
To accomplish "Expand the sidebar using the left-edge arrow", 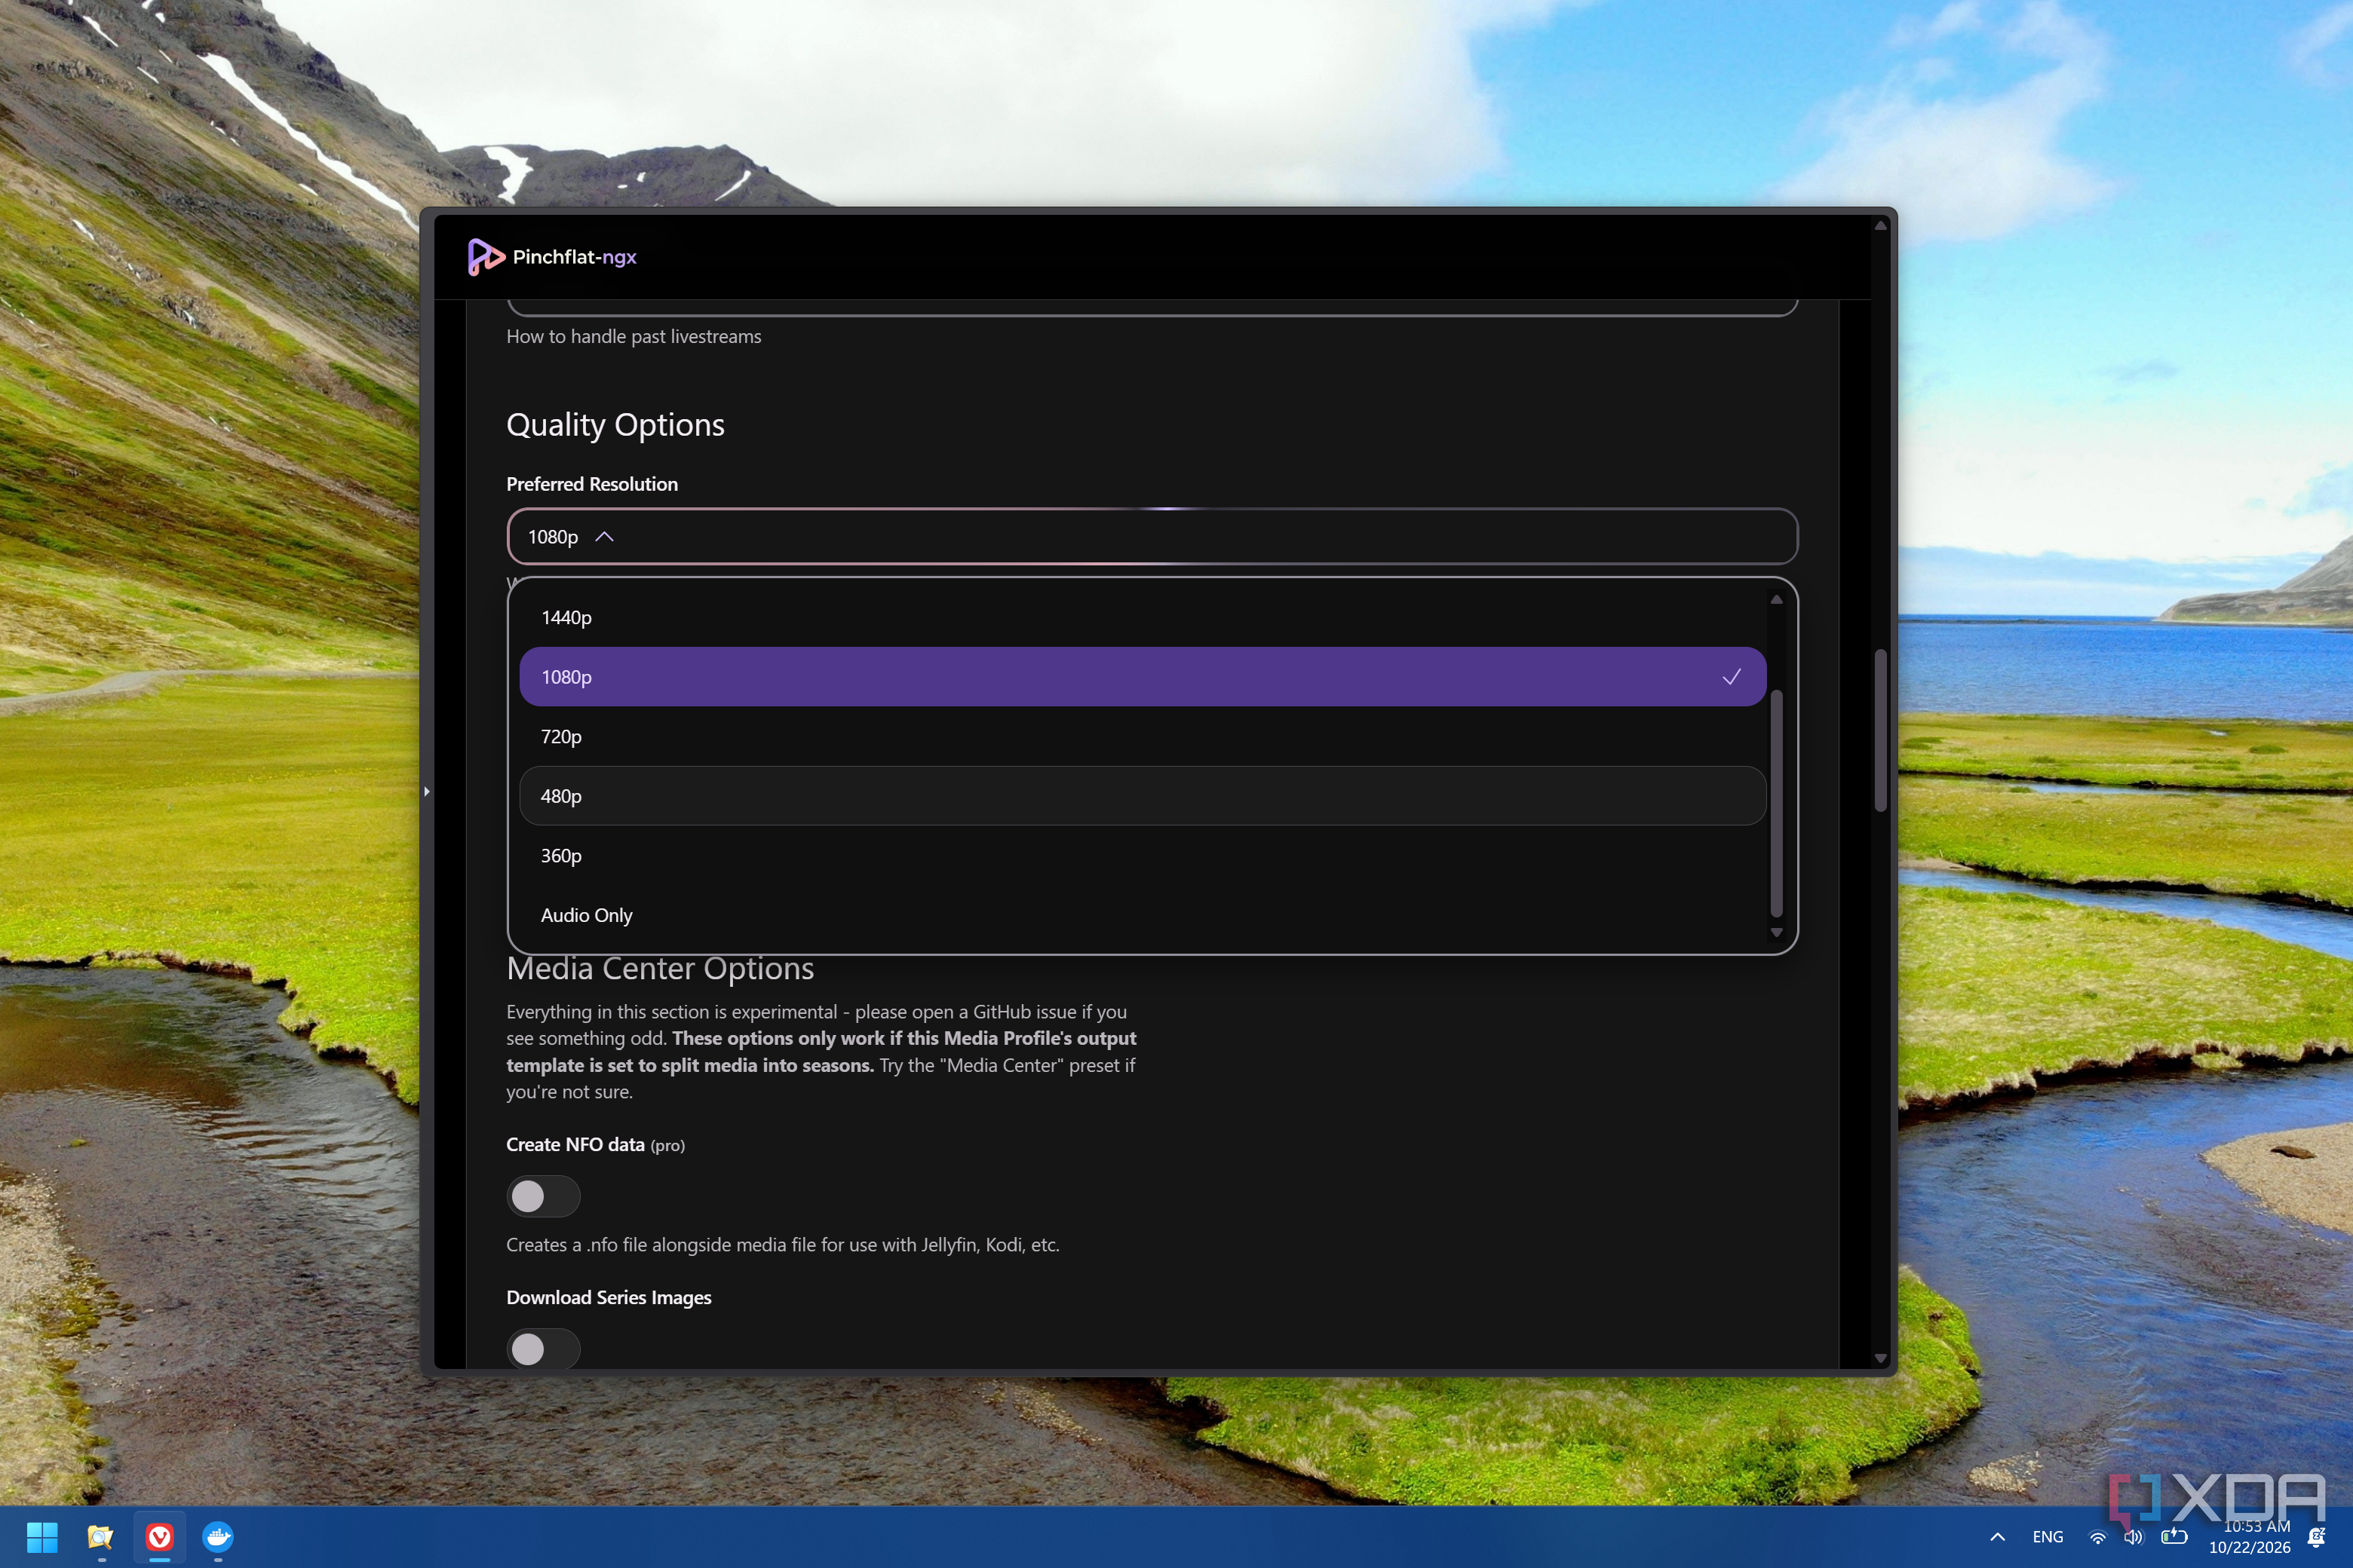I will click(427, 792).
